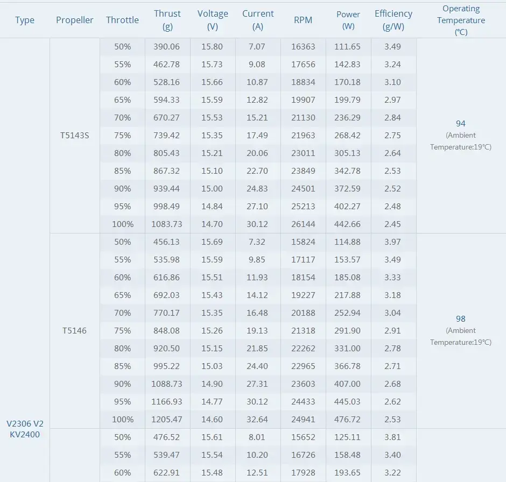
Task: Click the T5146 propeller cell
Action: [74, 331]
